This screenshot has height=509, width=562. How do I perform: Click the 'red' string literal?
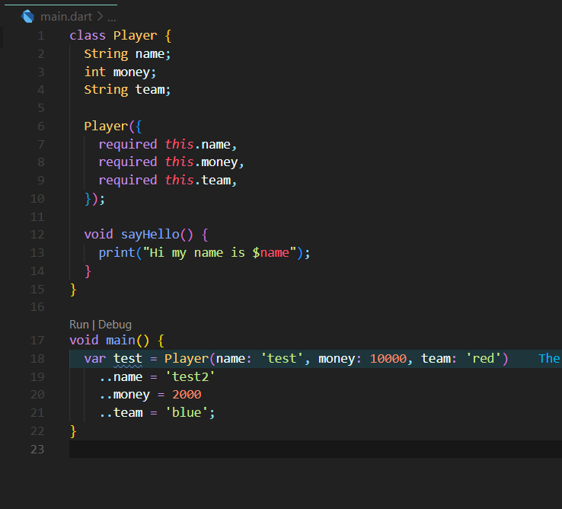coord(483,358)
